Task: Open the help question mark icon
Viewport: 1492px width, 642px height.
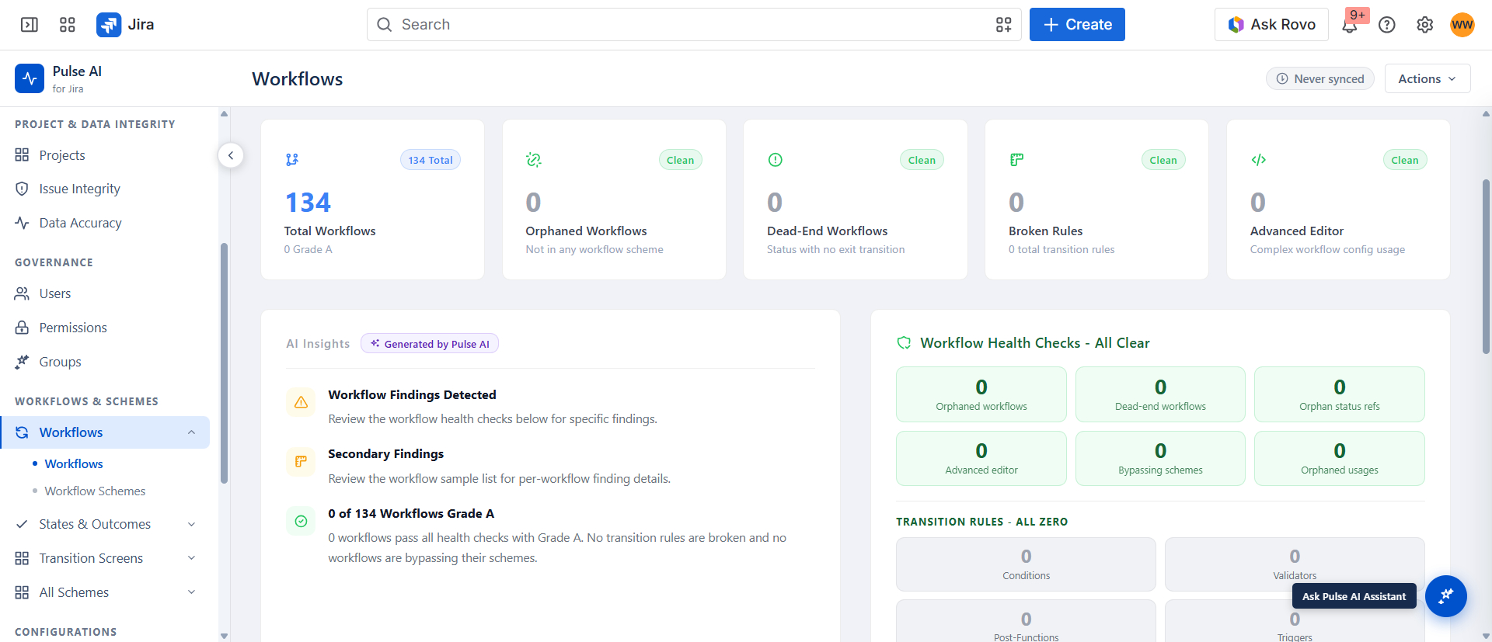Action: tap(1387, 25)
